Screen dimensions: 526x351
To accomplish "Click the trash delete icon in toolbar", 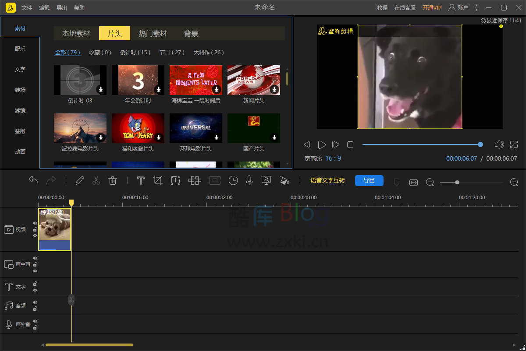I will (113, 180).
